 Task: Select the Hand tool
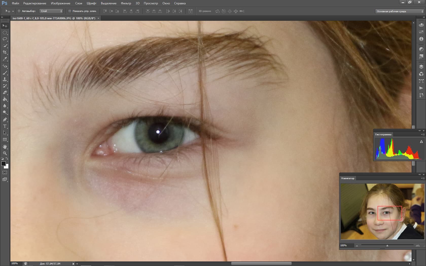pos(5,147)
